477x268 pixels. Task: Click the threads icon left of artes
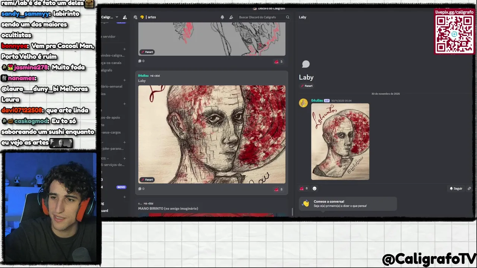tap(135, 17)
